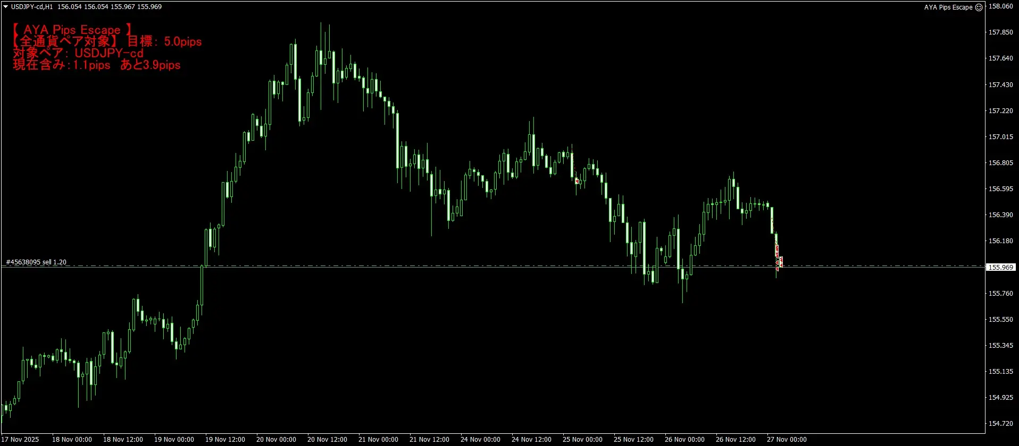Select the 現在含み:1.1pips あと3.9pips status line

(x=97, y=65)
